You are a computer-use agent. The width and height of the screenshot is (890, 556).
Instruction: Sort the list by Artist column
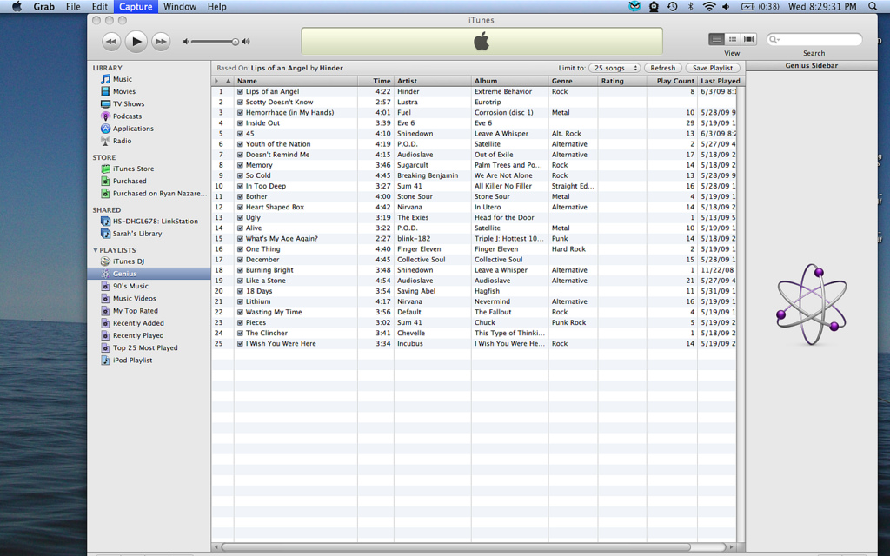tap(433, 81)
